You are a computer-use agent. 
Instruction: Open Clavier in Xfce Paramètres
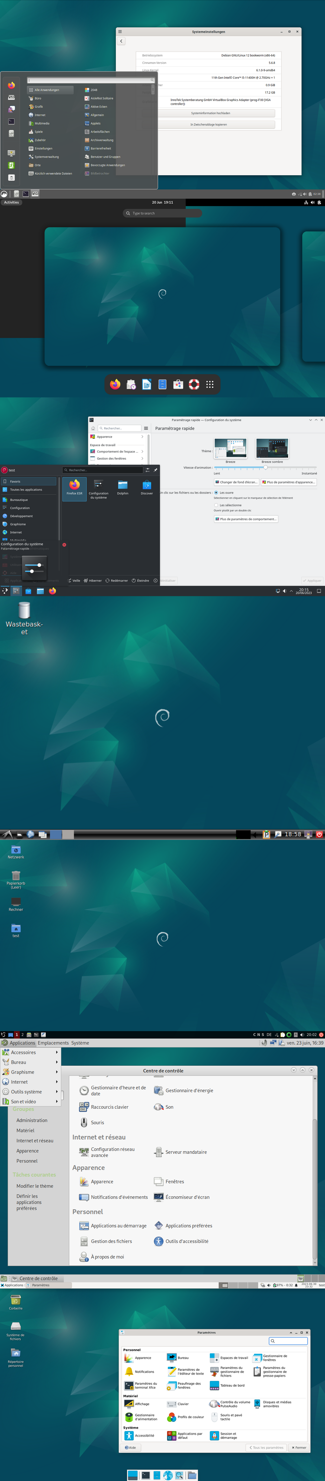(178, 1404)
